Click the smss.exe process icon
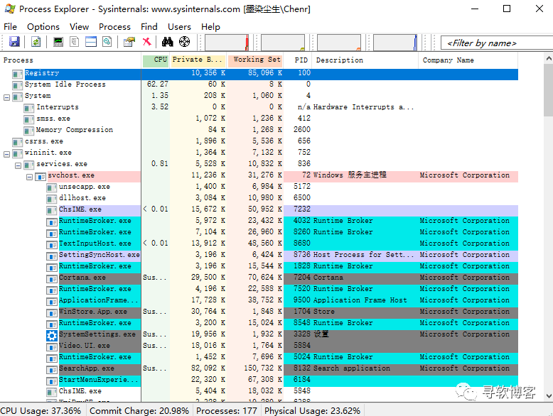 click(29, 120)
